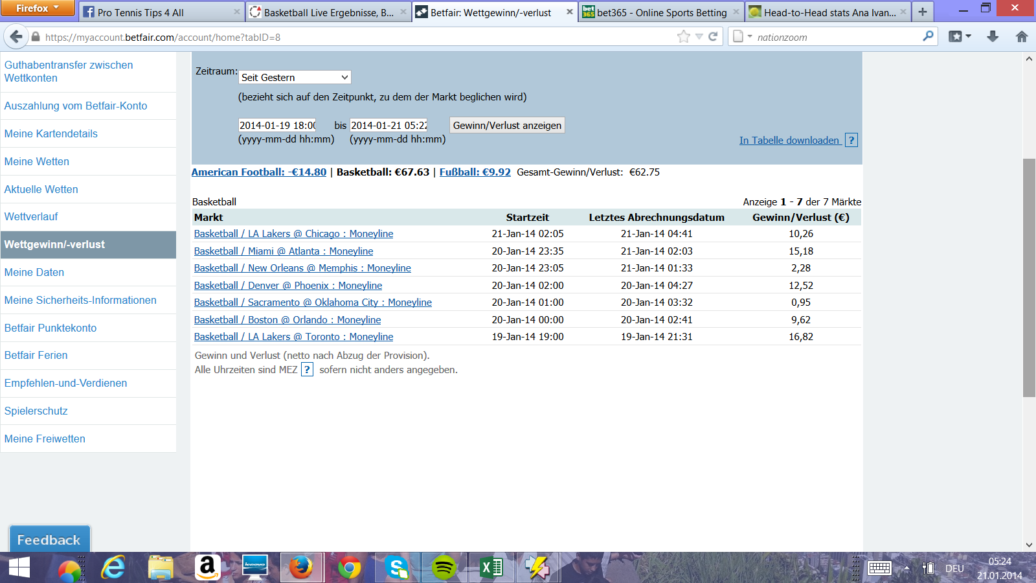
Task: Click the address bar URL
Action: click(163, 38)
